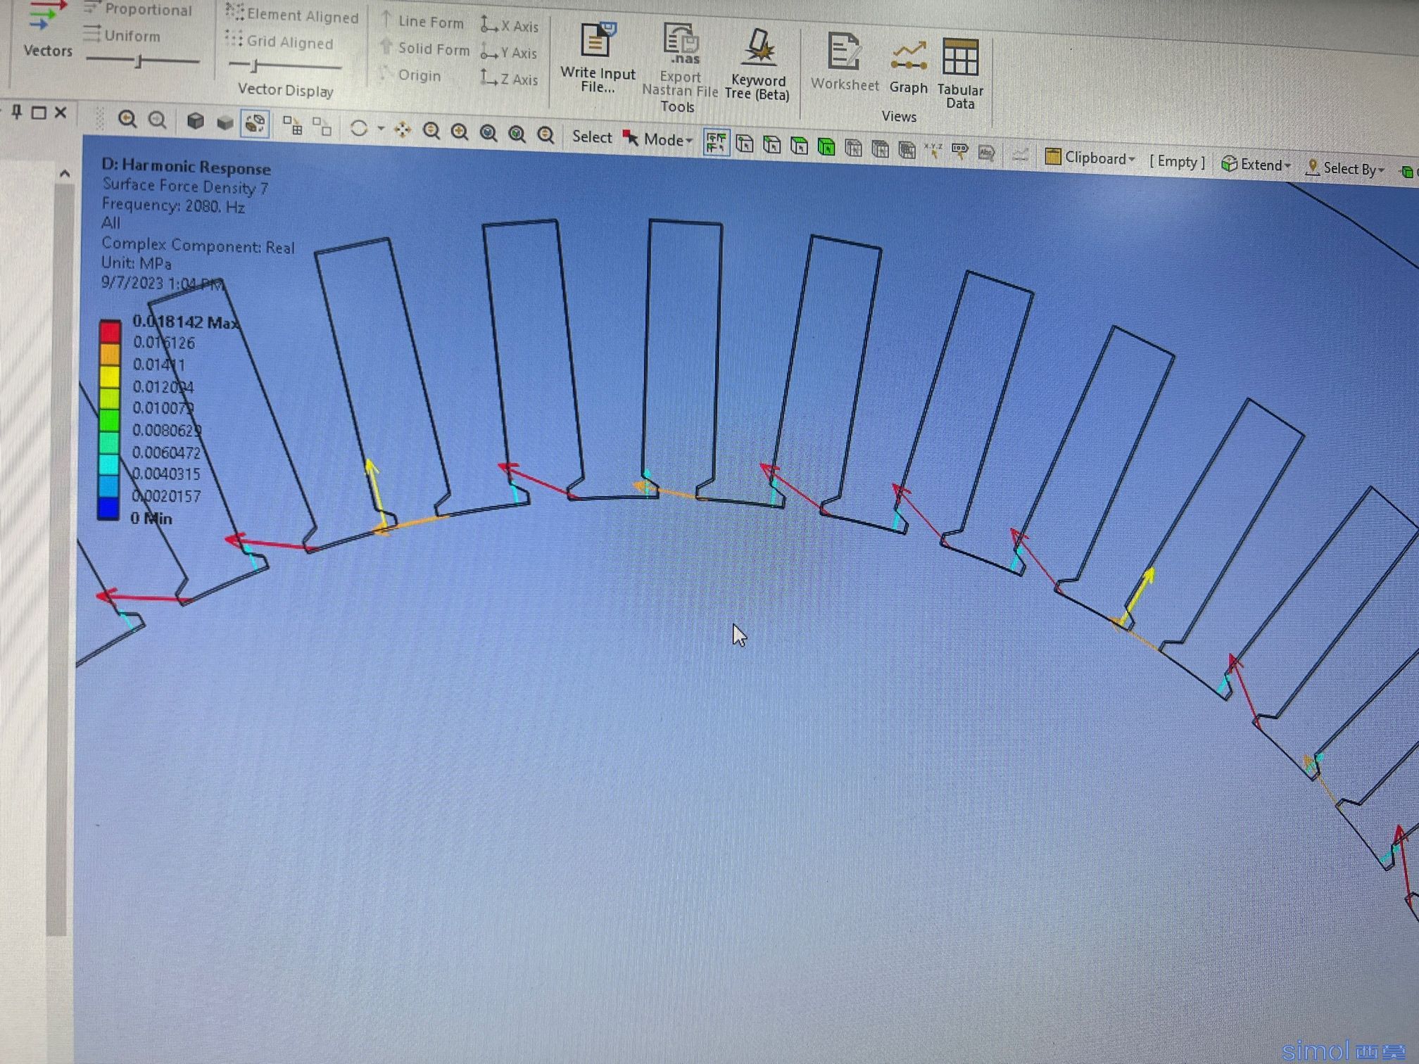Toggle the wireframe display icon
Screen dimensions: 1419x1064
point(255,124)
